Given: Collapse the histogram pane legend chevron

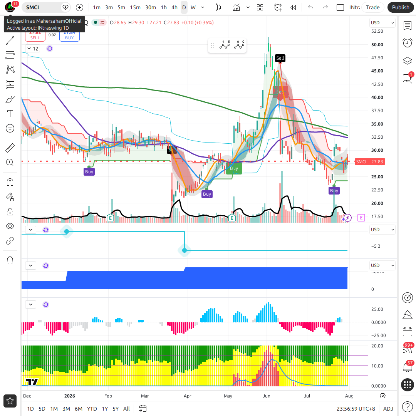Looking at the screenshot, I should pos(30,305).
